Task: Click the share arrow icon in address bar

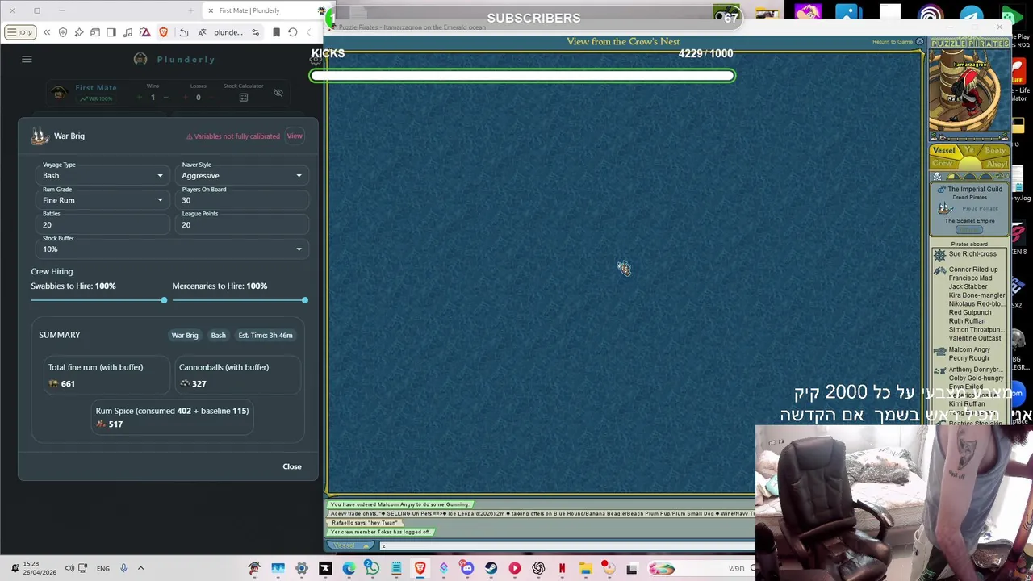Action: click(183, 32)
